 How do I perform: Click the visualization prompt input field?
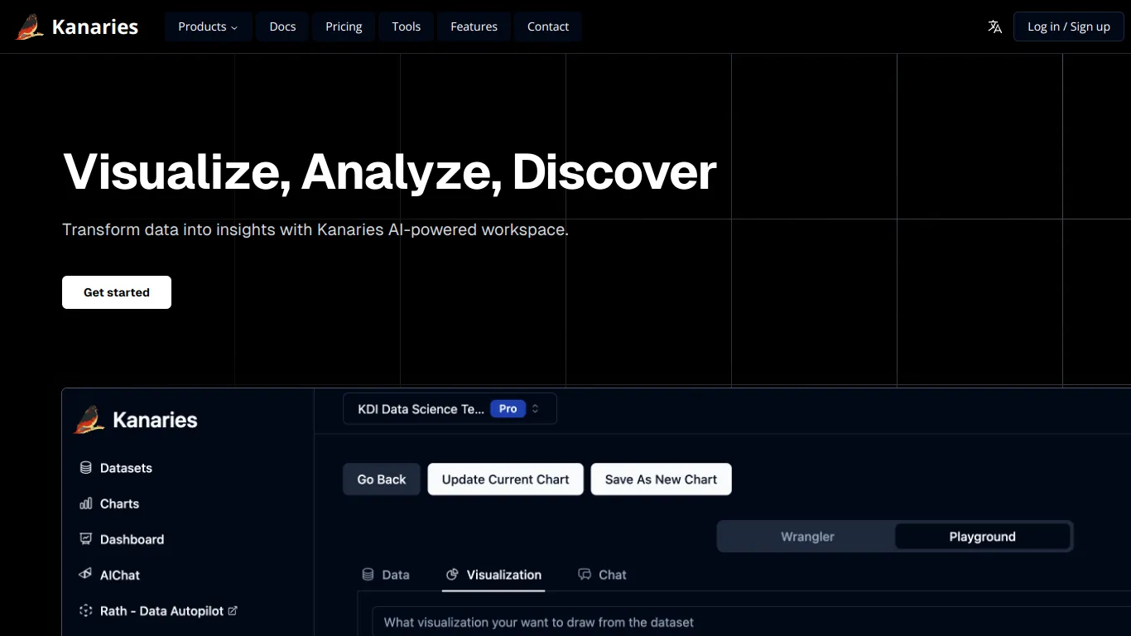pos(752,622)
